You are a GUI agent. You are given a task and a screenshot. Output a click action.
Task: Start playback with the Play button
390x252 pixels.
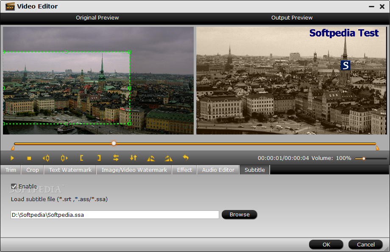pos(12,158)
